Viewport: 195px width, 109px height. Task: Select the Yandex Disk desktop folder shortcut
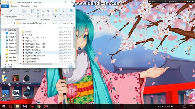(x=5, y=79)
